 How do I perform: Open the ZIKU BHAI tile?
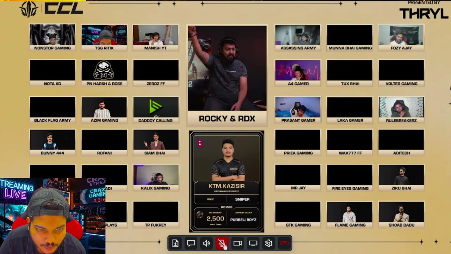[x=401, y=178]
